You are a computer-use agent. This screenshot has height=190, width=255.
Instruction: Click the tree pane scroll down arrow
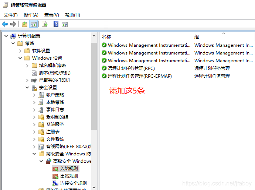click(x=94, y=187)
